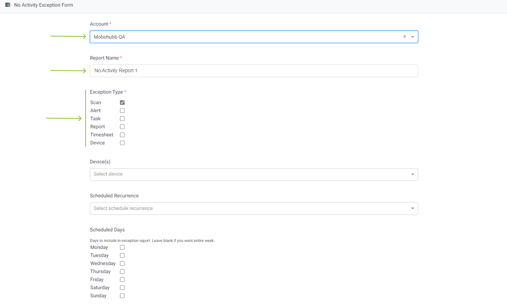Click the No Activity Exception Form title
This screenshot has height=305, width=507.
[x=43, y=5]
